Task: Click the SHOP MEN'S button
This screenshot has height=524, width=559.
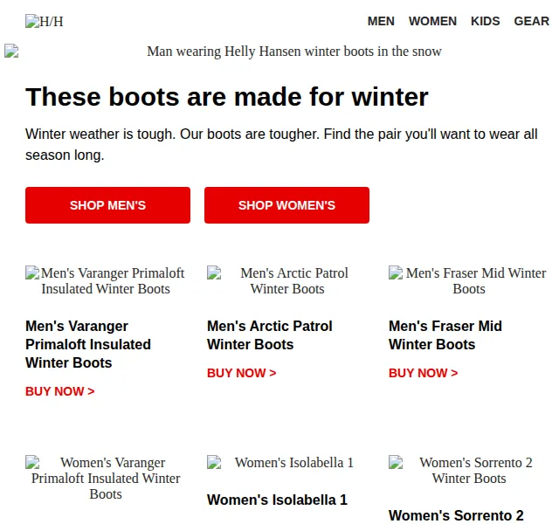Action: (x=107, y=205)
